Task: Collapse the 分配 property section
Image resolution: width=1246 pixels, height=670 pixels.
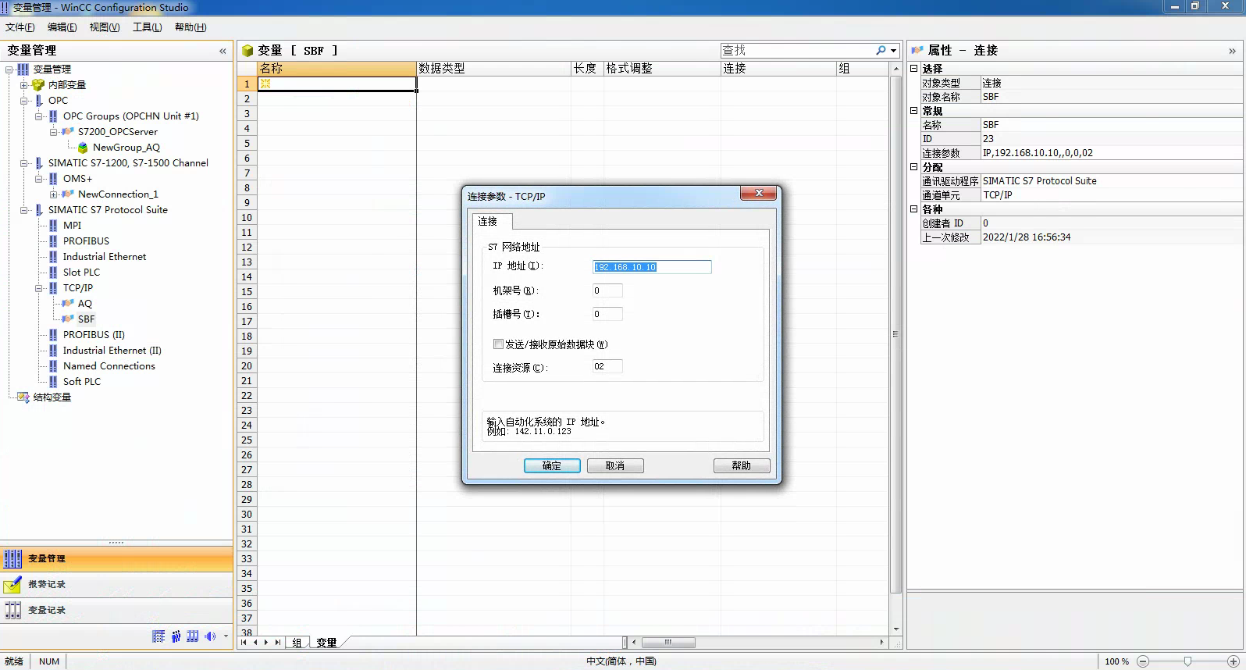Action: click(x=913, y=166)
